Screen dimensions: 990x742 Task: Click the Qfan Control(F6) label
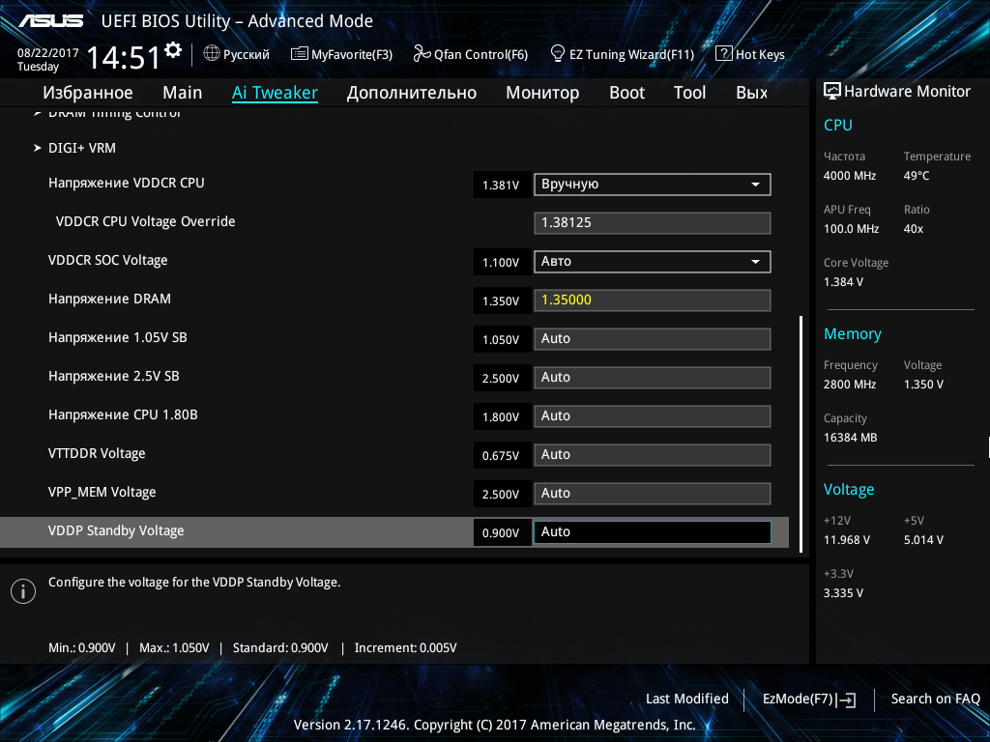click(480, 55)
